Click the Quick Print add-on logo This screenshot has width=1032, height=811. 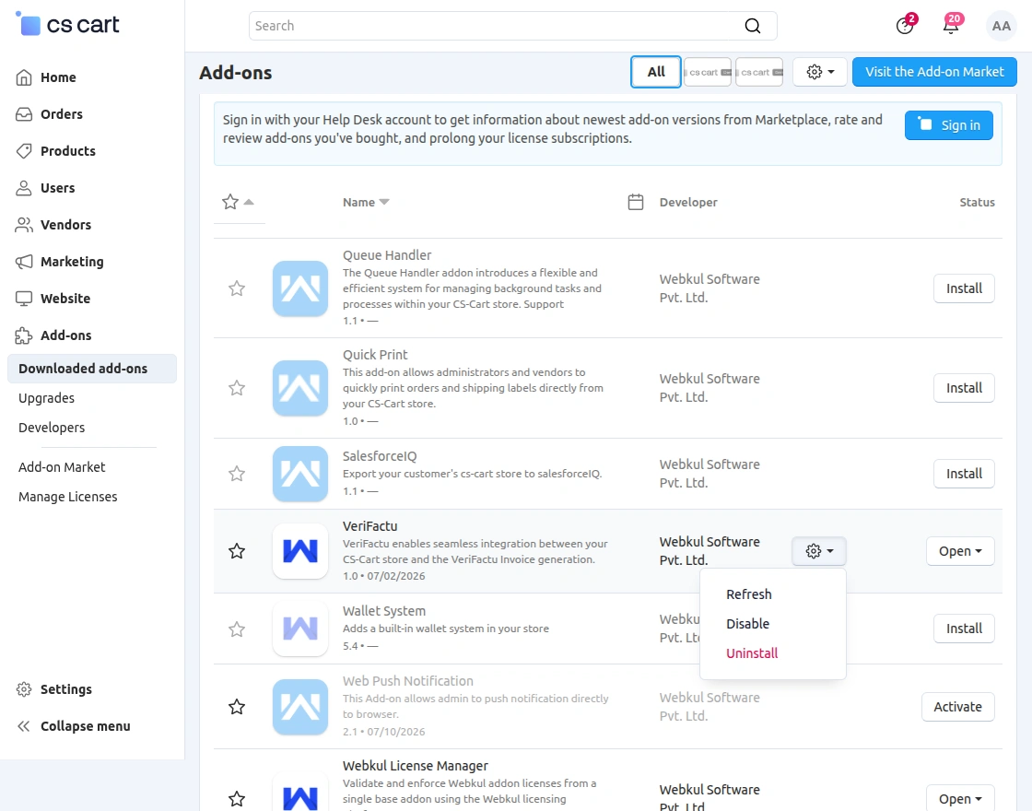click(300, 388)
